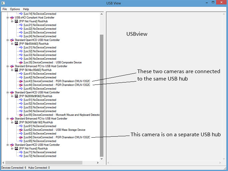
Task: Click the RootHub icon for PIP 5&b6544&0
Action: 17,44
